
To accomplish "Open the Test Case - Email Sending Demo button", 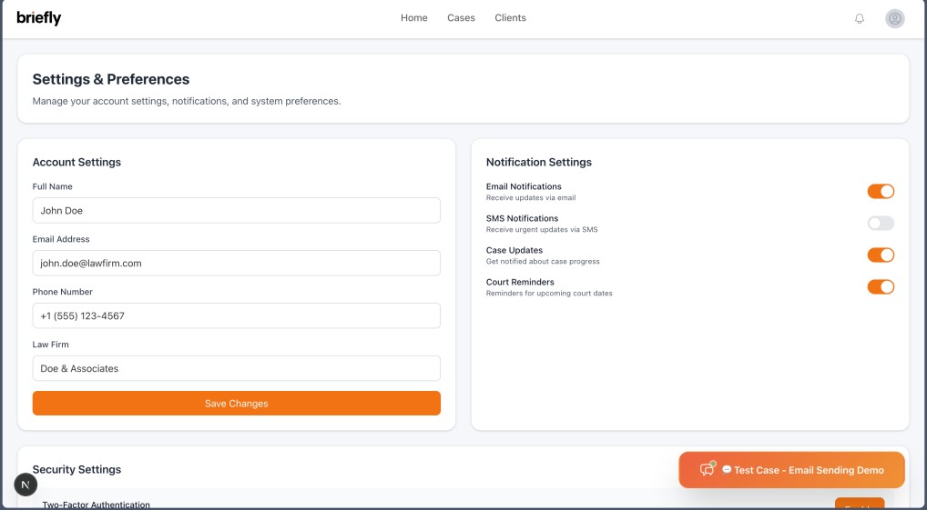I will tap(791, 470).
